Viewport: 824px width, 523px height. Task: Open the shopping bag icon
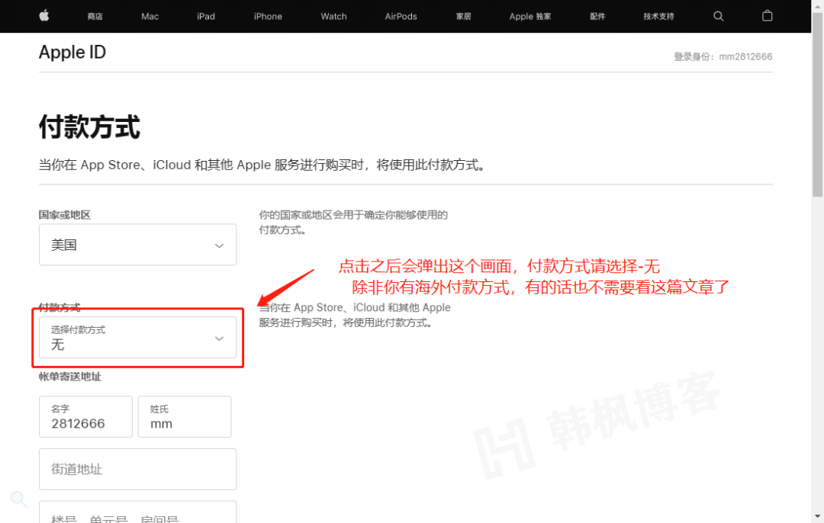[767, 16]
